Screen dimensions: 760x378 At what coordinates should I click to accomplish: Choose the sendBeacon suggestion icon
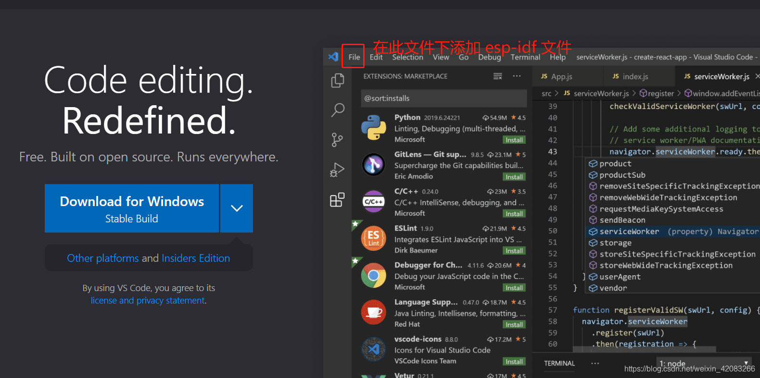tap(593, 220)
